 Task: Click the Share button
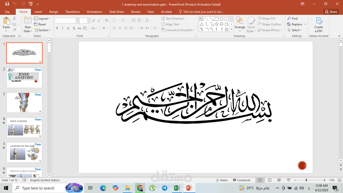click(x=331, y=12)
